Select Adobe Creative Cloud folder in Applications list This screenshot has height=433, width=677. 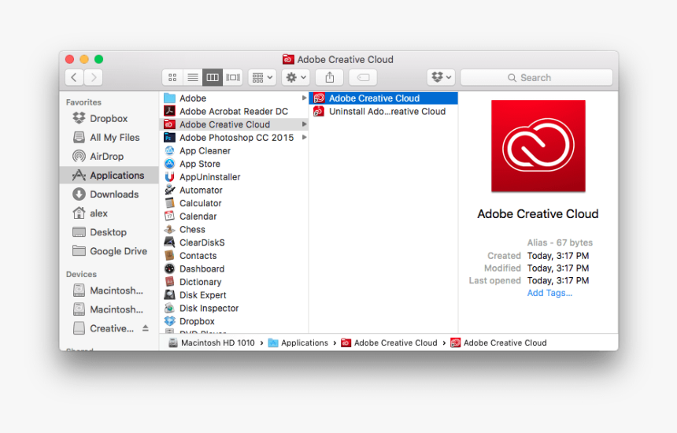[233, 124]
